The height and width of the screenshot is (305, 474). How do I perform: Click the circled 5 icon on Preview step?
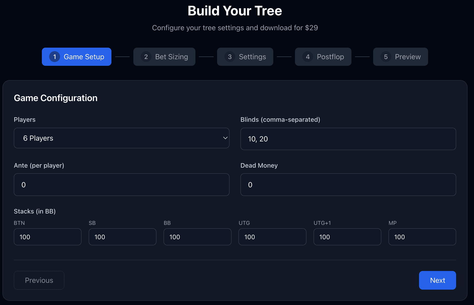[x=386, y=57]
